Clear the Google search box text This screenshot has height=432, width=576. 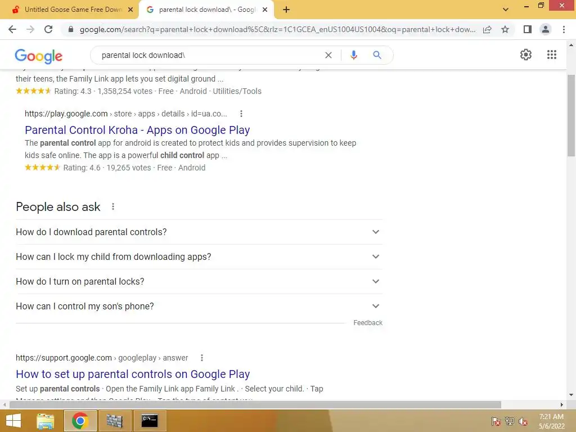click(328, 55)
